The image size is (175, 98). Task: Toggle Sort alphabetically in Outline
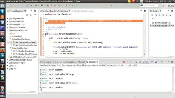click(156, 15)
